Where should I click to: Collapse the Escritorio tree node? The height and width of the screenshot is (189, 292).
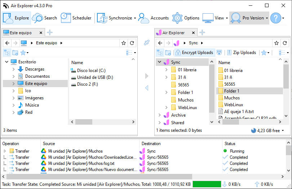pyautogui.click(x=7, y=62)
